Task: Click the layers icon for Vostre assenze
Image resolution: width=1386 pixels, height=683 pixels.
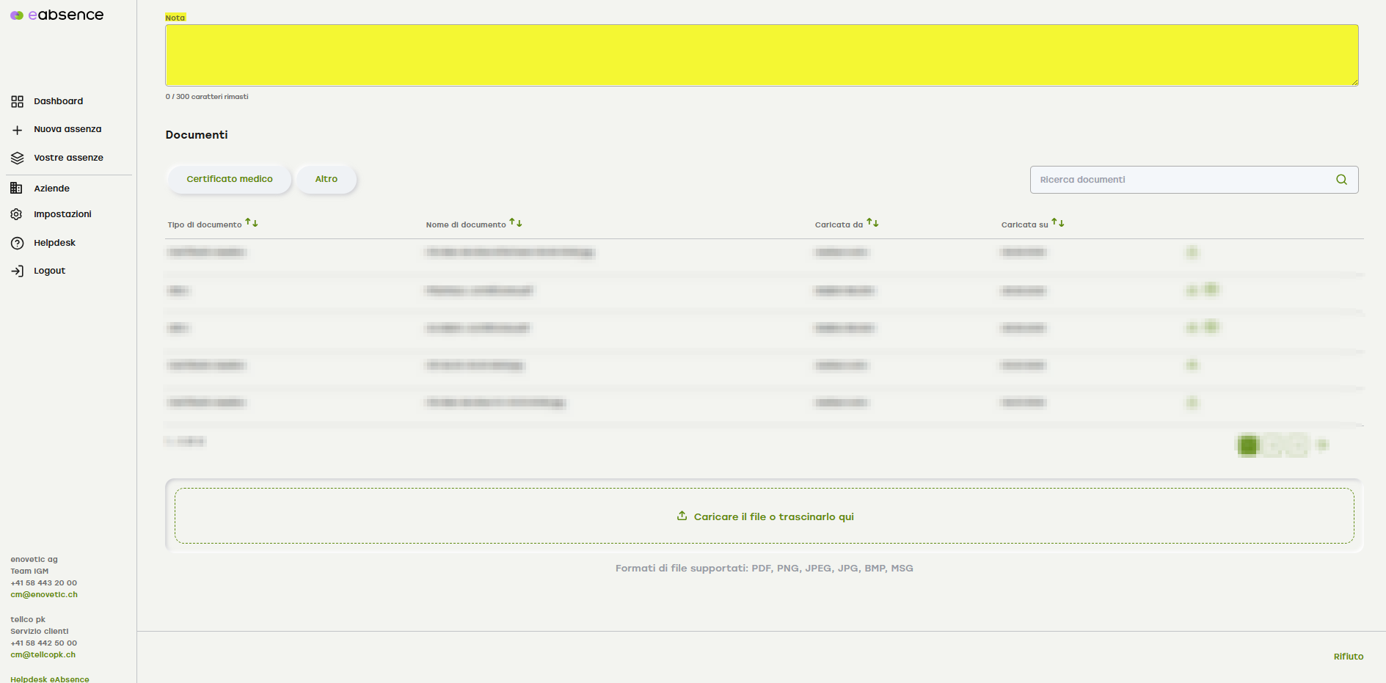Action: (x=18, y=158)
